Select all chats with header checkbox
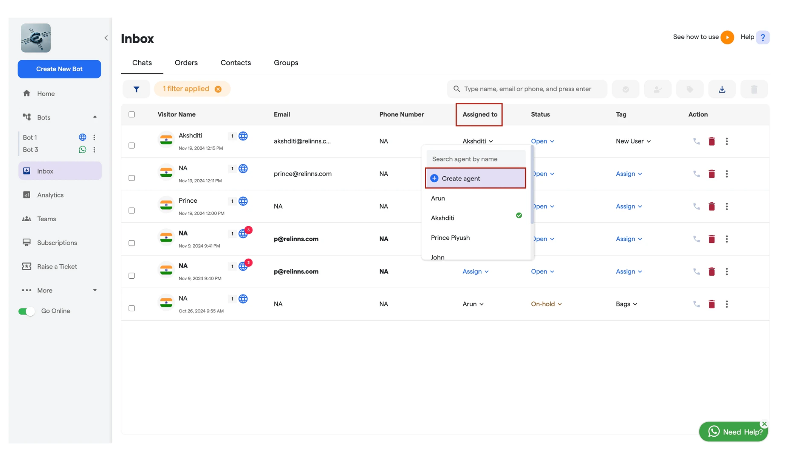 tap(132, 114)
